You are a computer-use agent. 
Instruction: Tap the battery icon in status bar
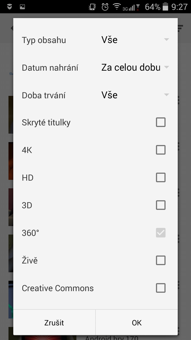pos(166,7)
